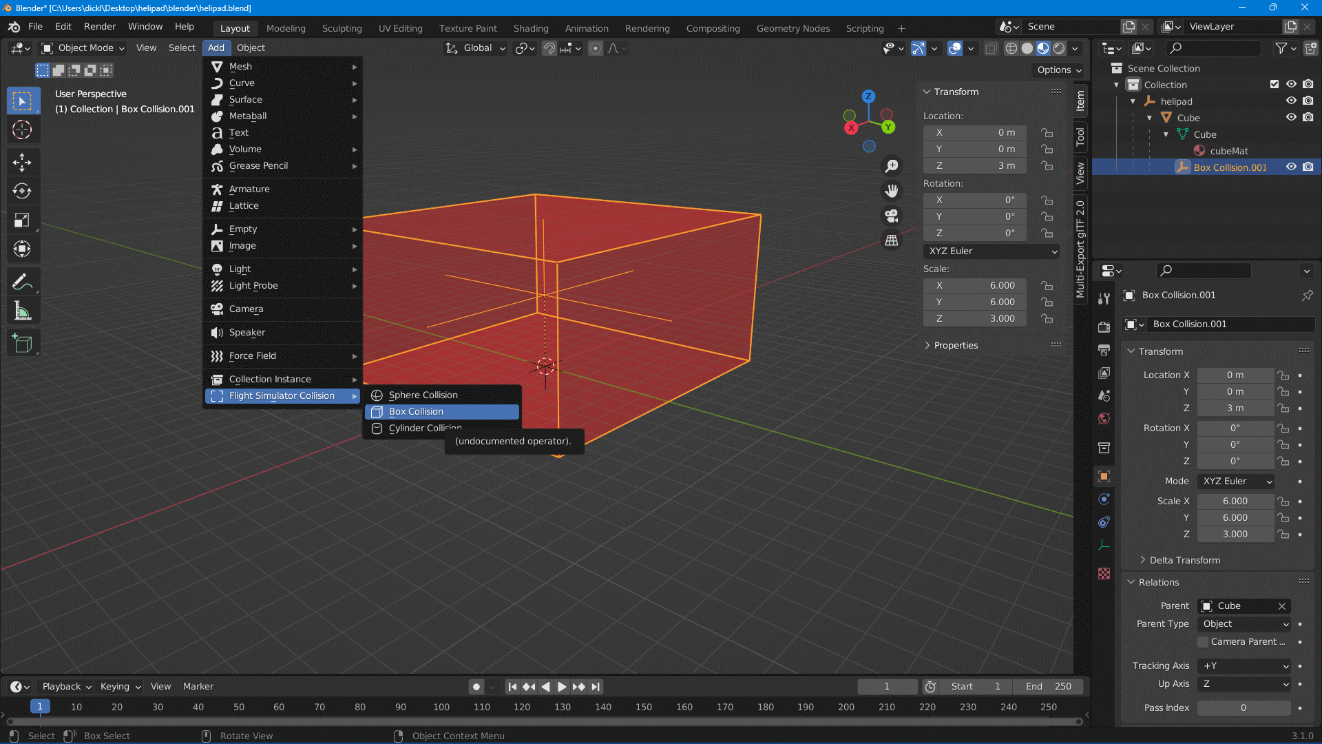The height and width of the screenshot is (744, 1322).
Task: Open the Object Constraints properties tab
Action: tap(1104, 521)
